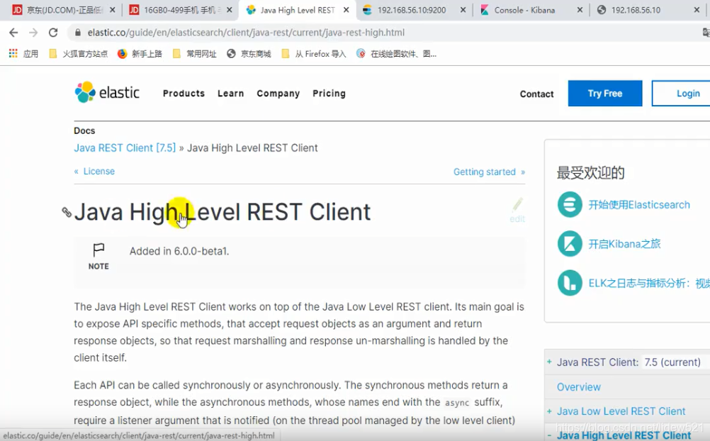This screenshot has width=710, height=441.
Task: Expand the Java Low Level REST Client node
Action: click(x=549, y=411)
